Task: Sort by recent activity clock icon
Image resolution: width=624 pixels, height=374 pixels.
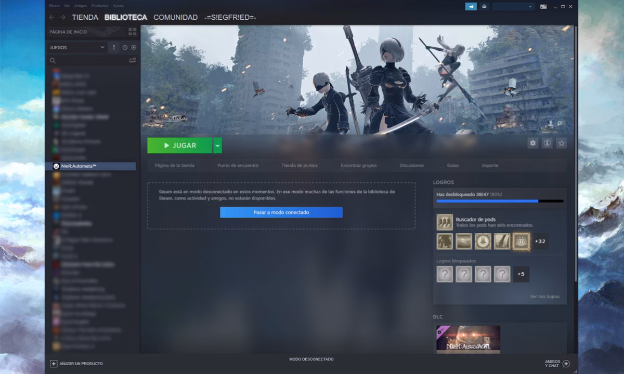Action: (125, 47)
